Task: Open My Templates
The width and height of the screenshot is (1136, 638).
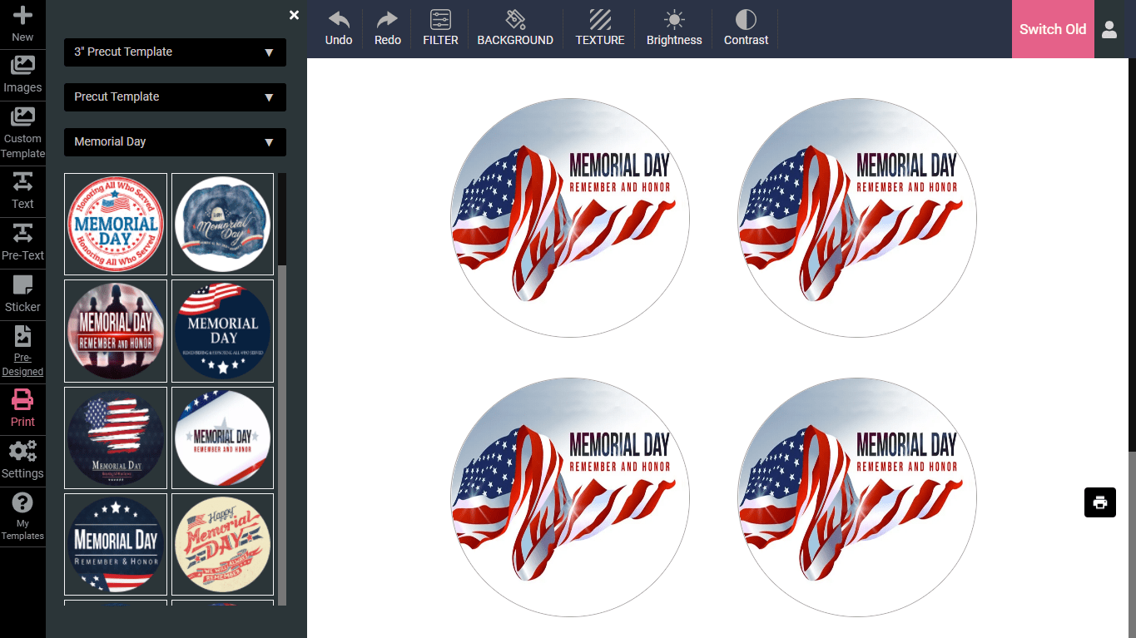Action: [x=22, y=516]
